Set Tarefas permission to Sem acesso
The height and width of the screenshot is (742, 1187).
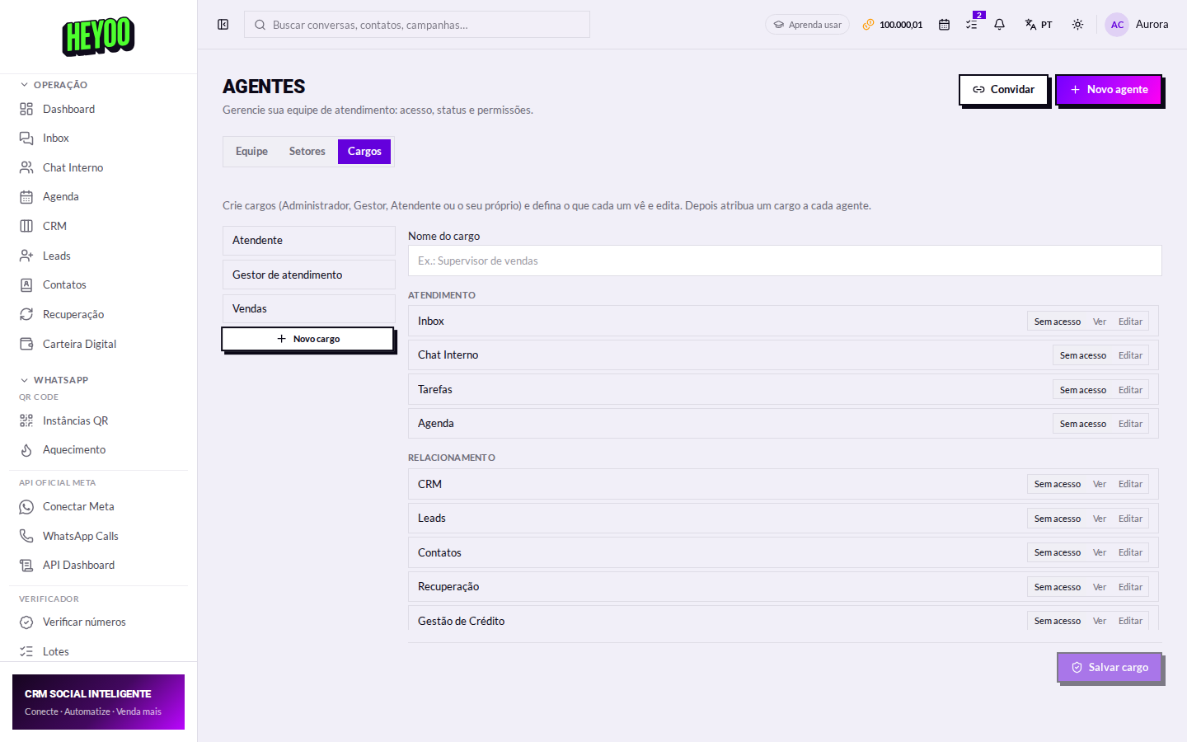pos(1082,390)
